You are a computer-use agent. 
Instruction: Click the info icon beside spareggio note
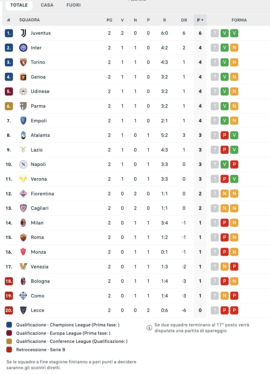[x=149, y=328]
